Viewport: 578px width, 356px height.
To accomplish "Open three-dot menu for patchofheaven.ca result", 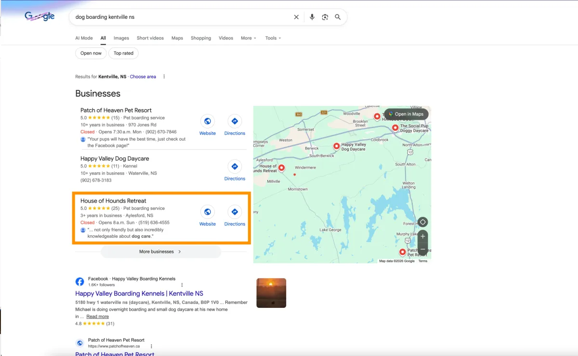I will pyautogui.click(x=151, y=346).
